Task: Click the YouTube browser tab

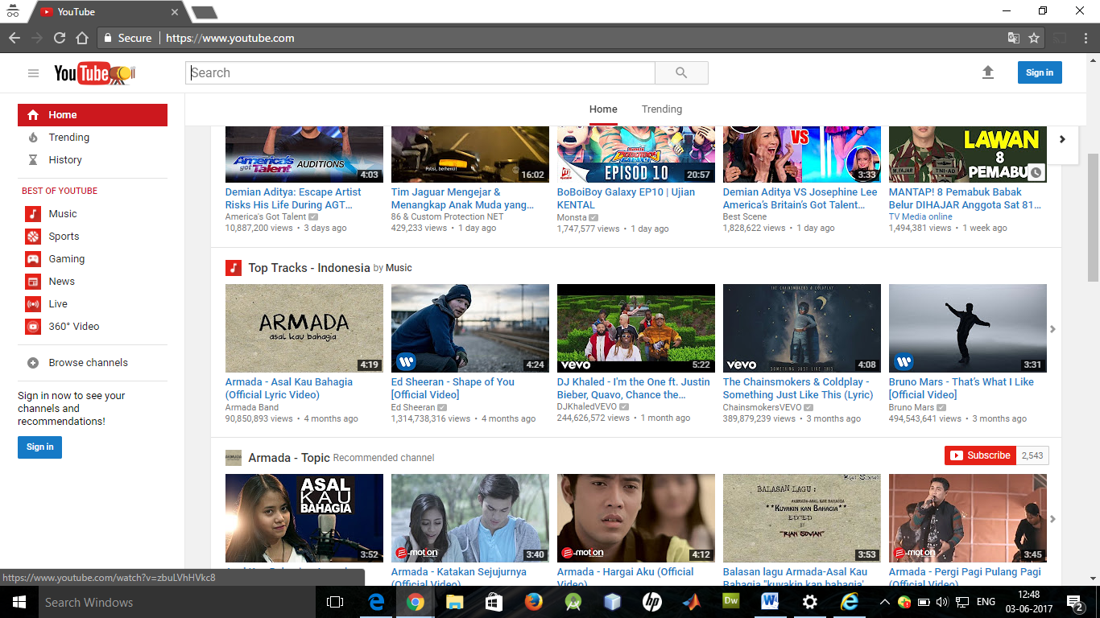Action: point(108,12)
